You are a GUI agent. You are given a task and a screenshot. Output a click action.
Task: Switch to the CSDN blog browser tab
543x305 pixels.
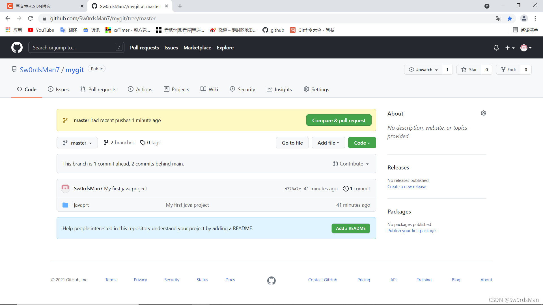(x=44, y=6)
